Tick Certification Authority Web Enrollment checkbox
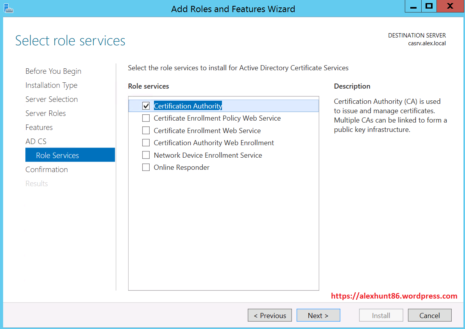This screenshot has height=329, width=465. [x=146, y=143]
